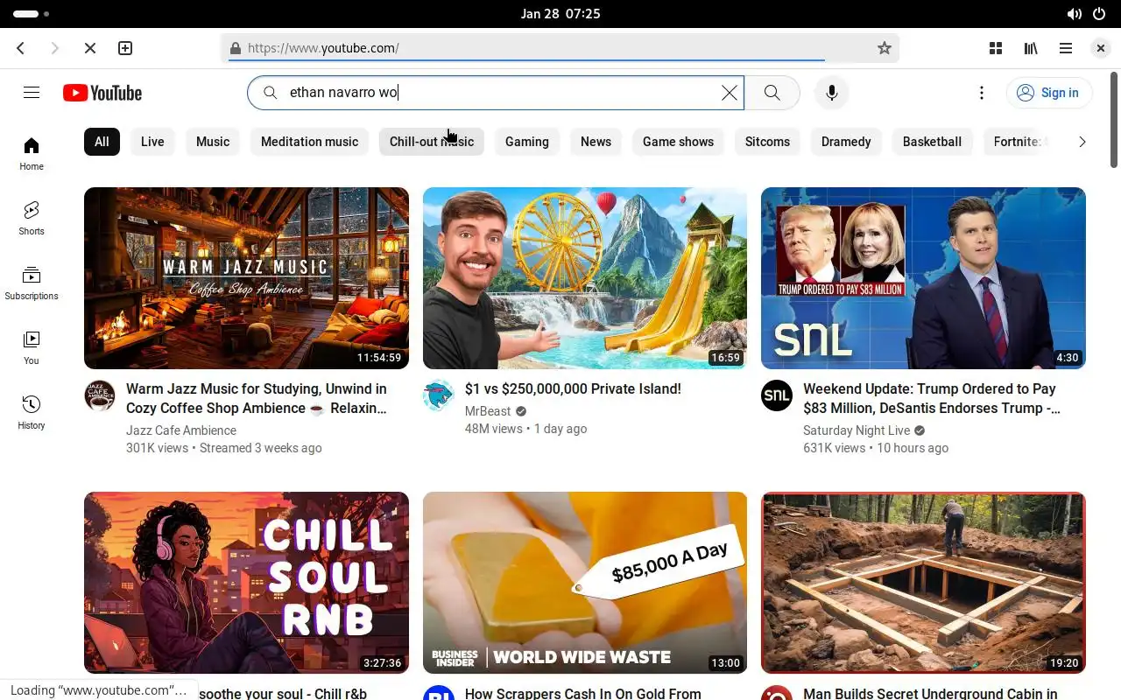The height and width of the screenshot is (700, 1121).
Task: Click the YouTube logo
Action: [x=102, y=93]
